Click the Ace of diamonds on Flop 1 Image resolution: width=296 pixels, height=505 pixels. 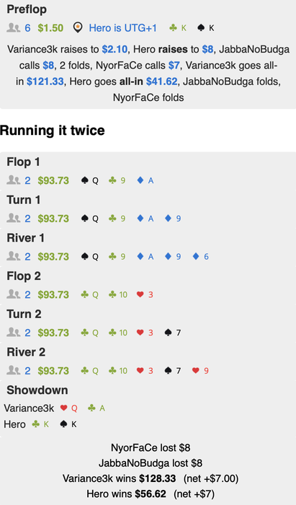click(145, 180)
